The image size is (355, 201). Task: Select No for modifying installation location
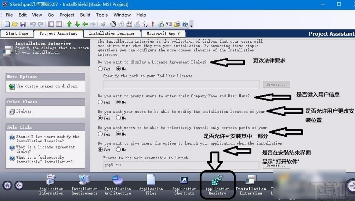point(118,118)
